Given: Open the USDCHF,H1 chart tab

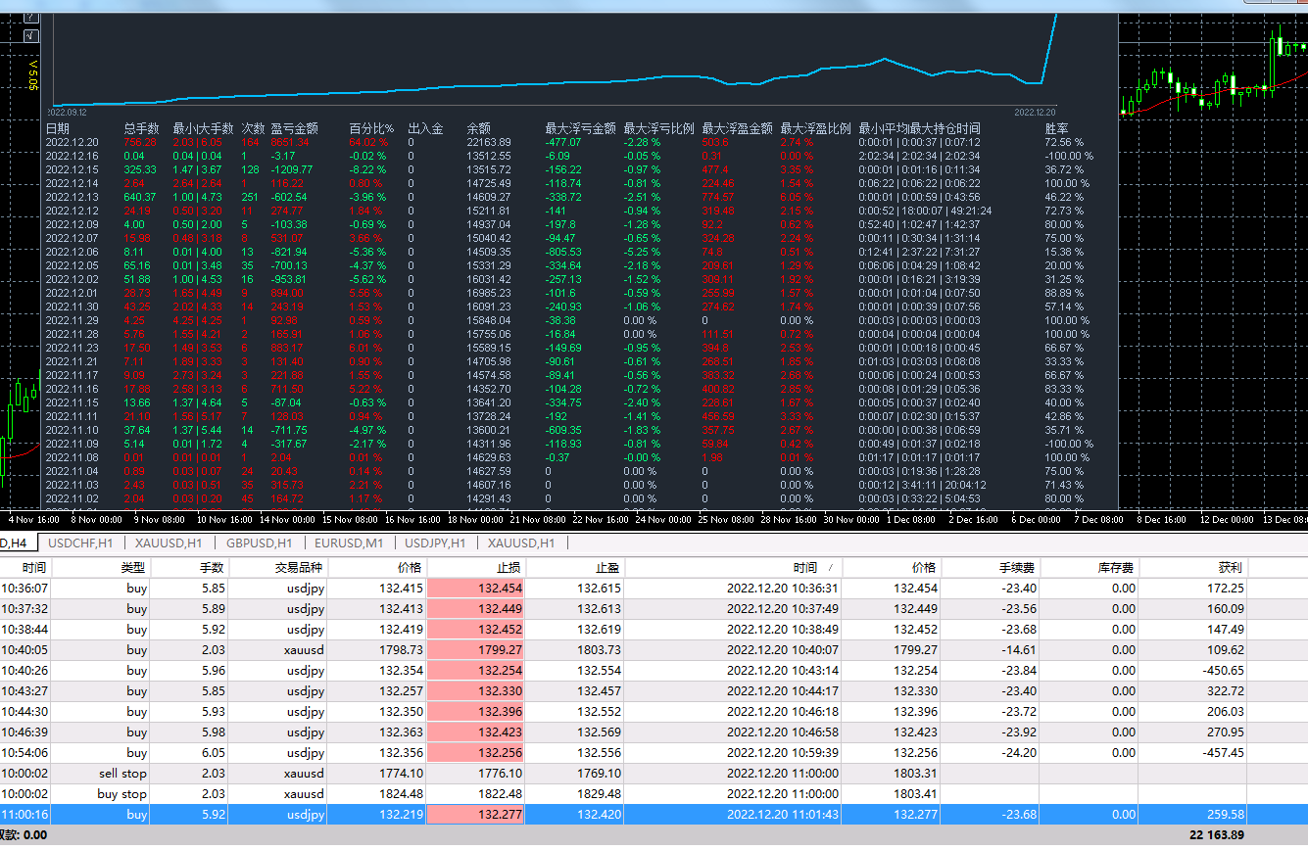Looking at the screenshot, I should click(x=81, y=543).
